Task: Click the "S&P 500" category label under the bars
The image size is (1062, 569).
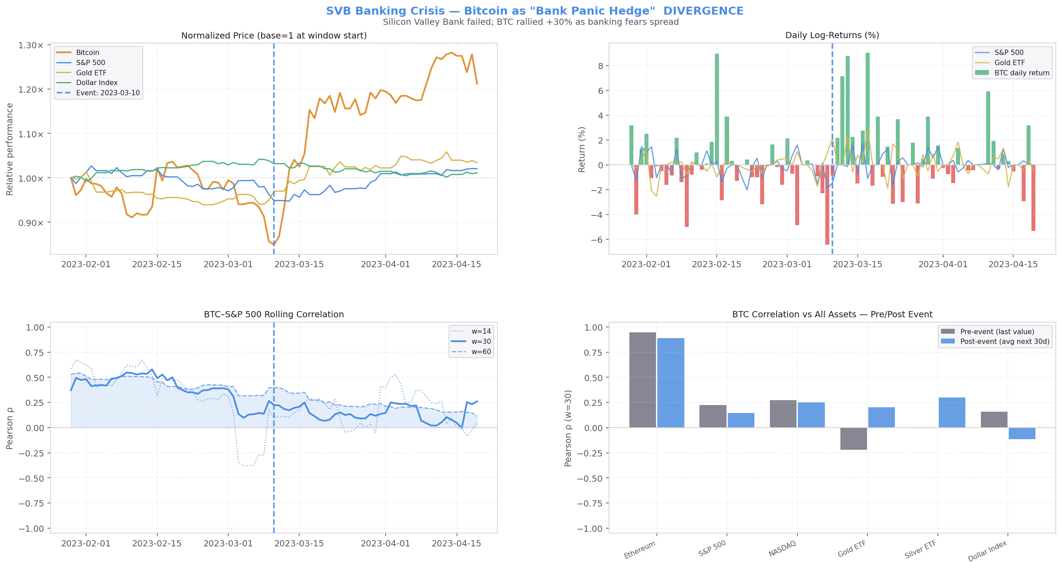Action: (712, 548)
